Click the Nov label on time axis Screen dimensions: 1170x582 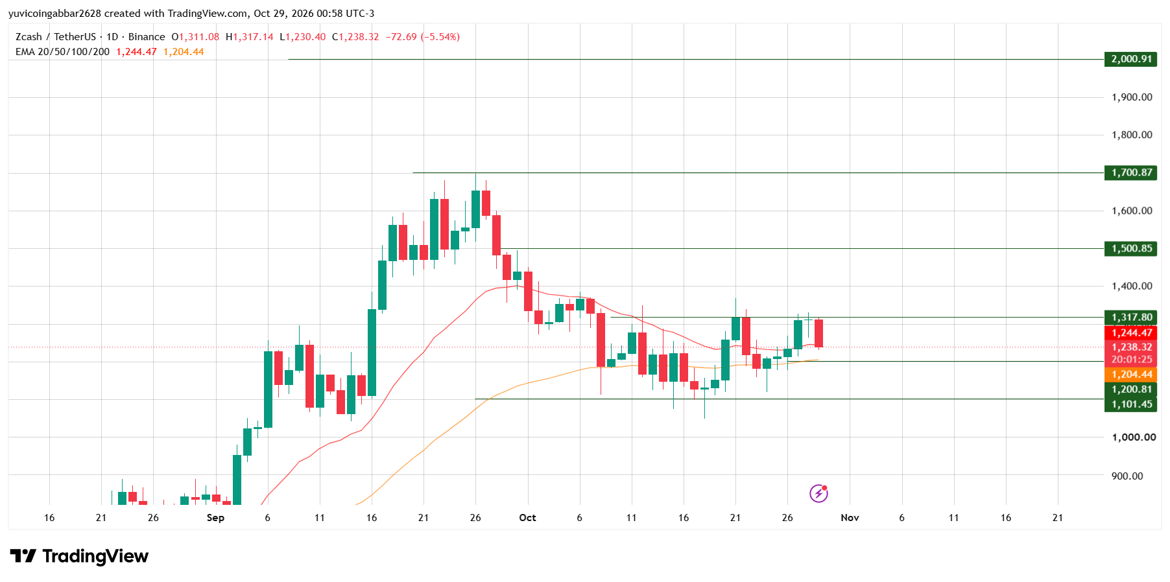[x=850, y=517]
